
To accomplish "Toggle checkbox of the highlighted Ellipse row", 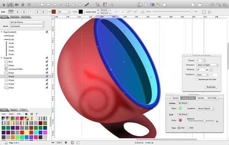I will 47,76.
